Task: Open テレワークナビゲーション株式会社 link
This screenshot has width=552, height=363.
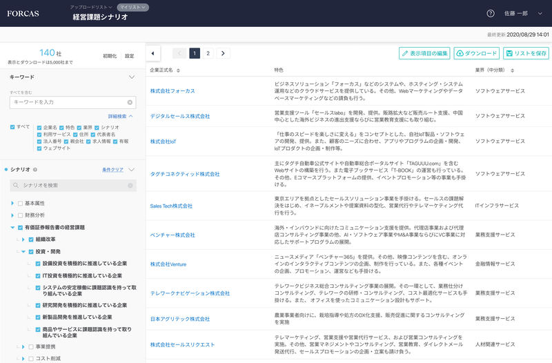Action: [190, 293]
